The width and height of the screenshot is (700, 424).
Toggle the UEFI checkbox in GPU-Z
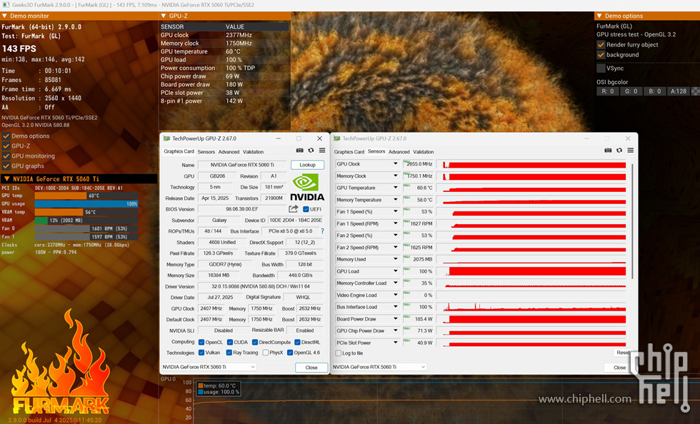click(306, 209)
